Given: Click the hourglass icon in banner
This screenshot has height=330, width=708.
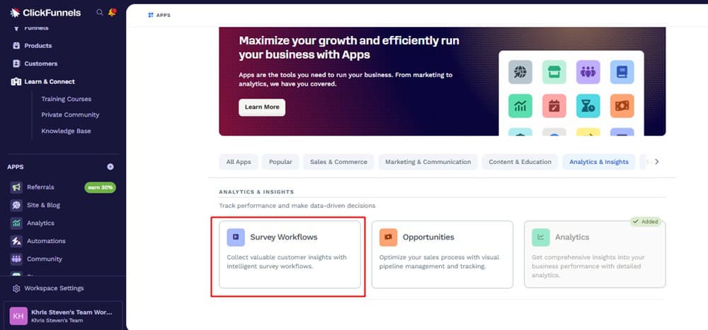Looking at the screenshot, I should point(588,106).
